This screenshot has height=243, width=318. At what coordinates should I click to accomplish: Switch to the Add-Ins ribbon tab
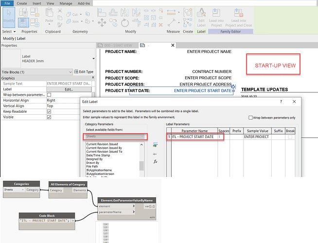(x=84, y=3)
